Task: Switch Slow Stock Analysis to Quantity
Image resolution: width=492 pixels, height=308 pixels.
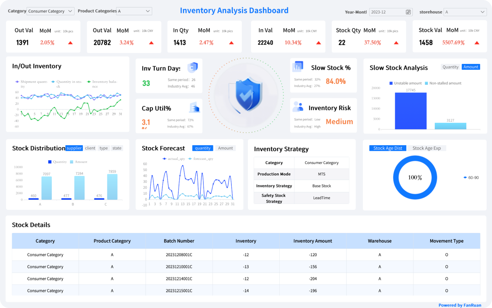Action: (450, 67)
